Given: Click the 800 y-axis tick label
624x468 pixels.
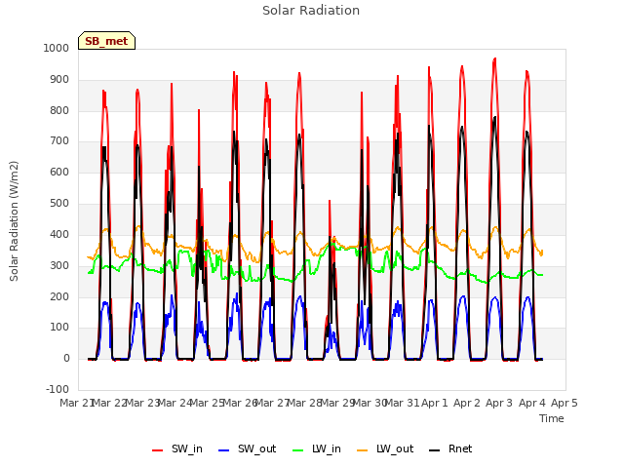Looking at the screenshot, I should (x=59, y=110).
